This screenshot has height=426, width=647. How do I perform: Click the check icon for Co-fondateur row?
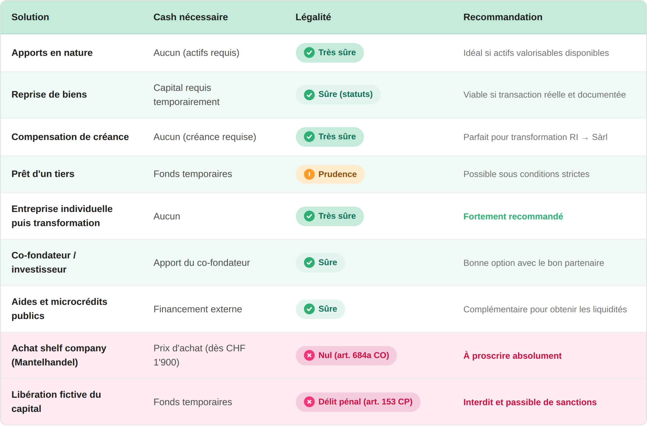tap(309, 262)
